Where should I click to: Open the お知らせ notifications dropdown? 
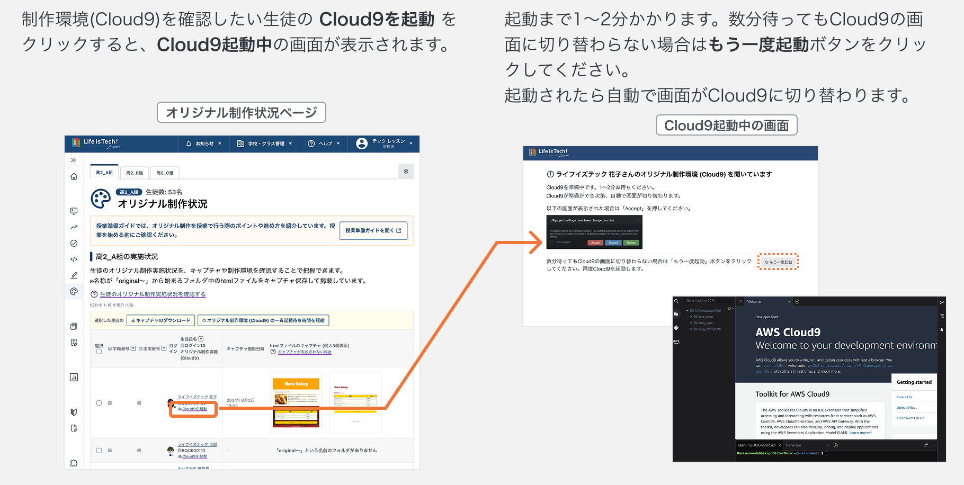(x=203, y=143)
